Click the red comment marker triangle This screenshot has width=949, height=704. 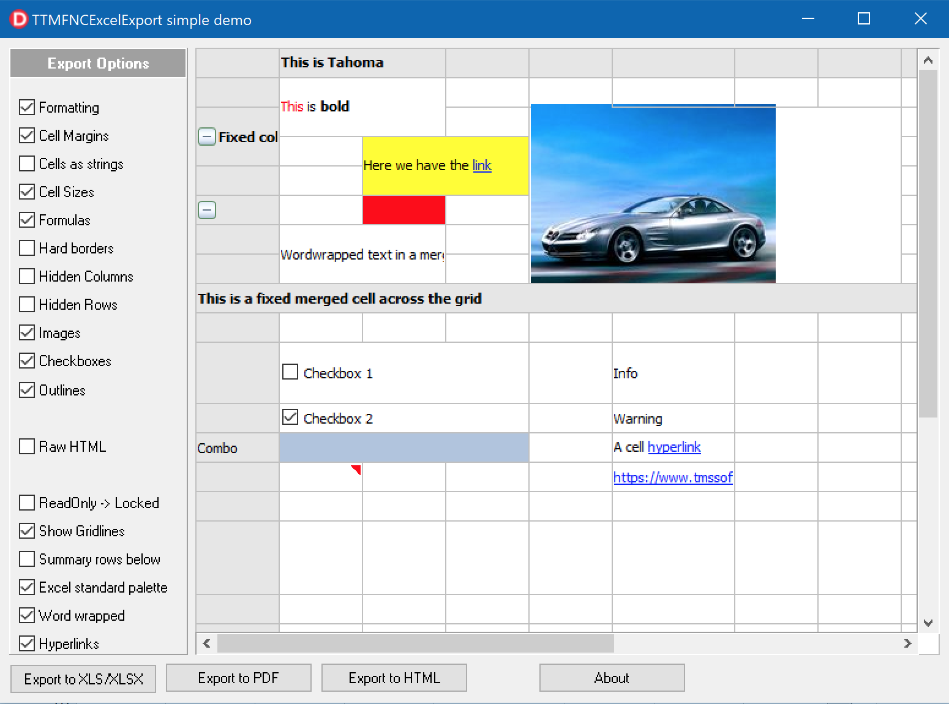[356, 469]
